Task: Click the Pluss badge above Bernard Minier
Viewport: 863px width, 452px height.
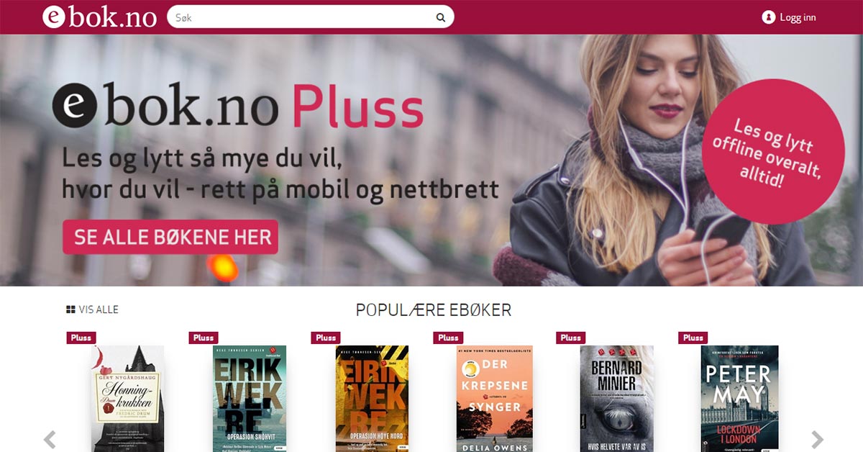Action: pyautogui.click(x=571, y=338)
